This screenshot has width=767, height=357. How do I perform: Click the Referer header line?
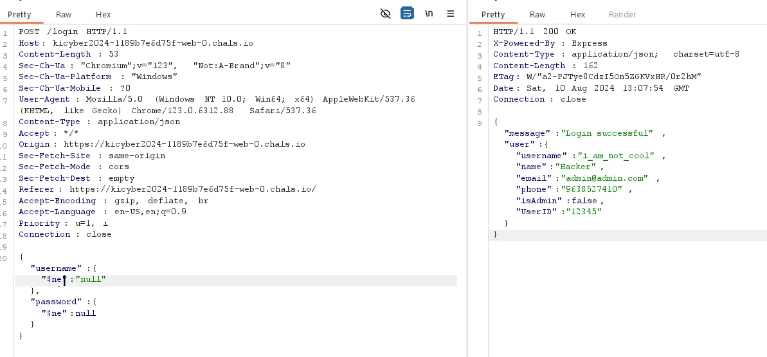click(x=167, y=190)
